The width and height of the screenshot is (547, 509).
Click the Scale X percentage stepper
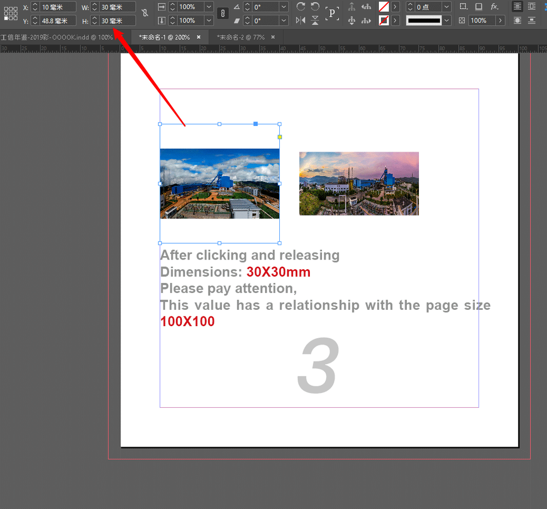tap(172, 7)
